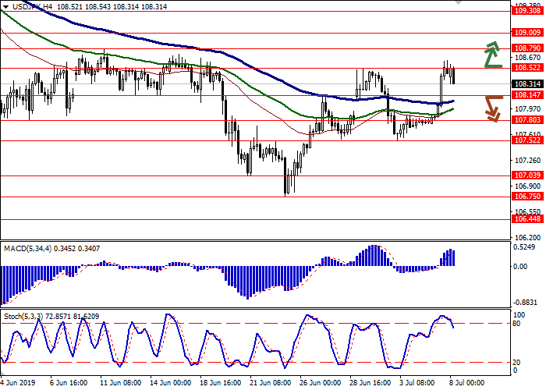
Task: Select the 109.009 red price label
Action: (x=527, y=33)
